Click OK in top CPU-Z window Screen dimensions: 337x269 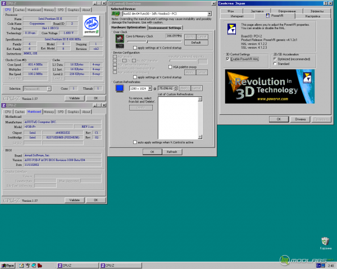[x=96, y=98]
